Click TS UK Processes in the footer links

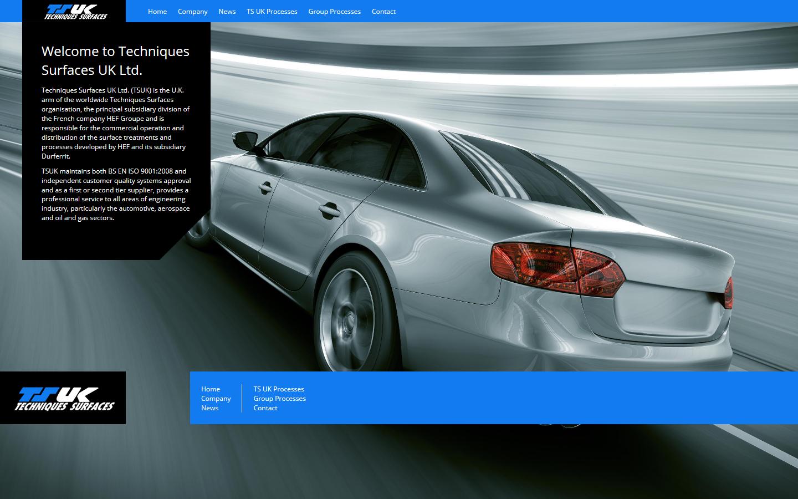(x=279, y=389)
